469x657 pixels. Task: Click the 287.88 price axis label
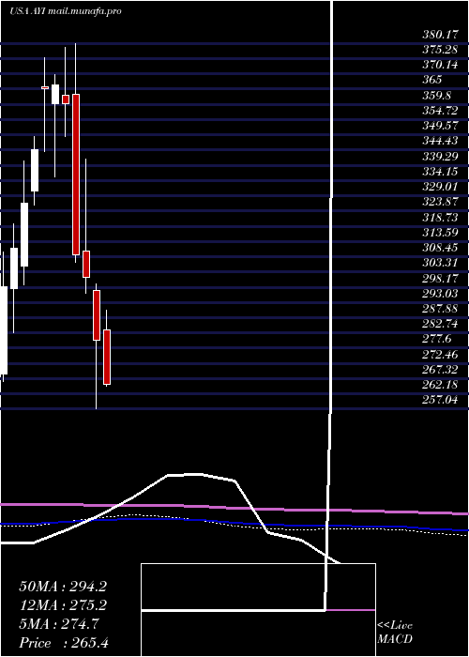click(440, 309)
